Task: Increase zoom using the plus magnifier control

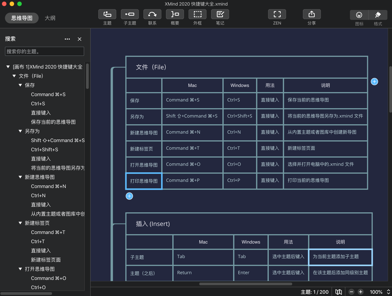Action: [360, 292]
